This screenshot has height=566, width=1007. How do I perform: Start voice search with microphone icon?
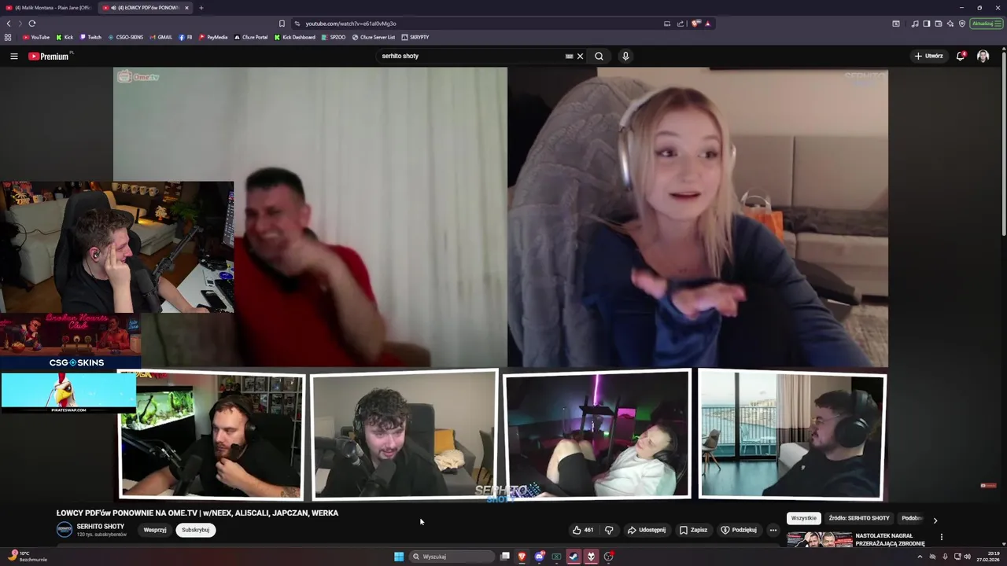point(625,56)
